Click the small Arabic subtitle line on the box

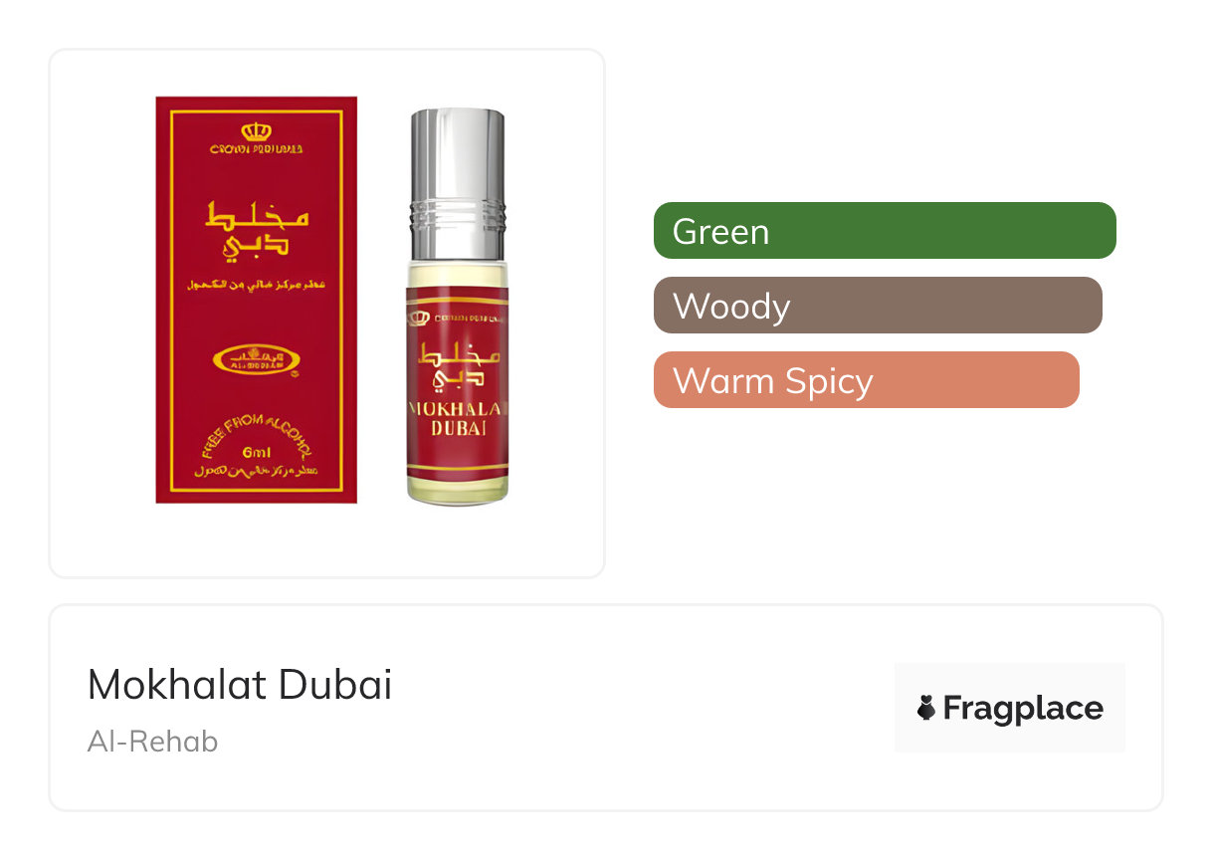[x=257, y=287]
